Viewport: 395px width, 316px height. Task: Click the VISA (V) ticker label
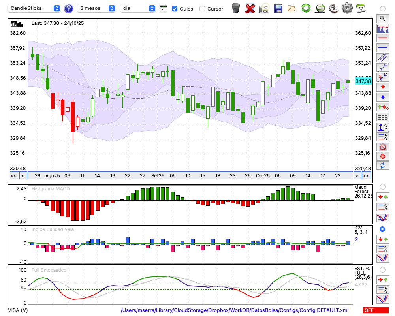click(x=18, y=310)
